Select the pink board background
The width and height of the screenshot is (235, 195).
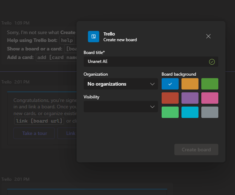tap(210, 98)
